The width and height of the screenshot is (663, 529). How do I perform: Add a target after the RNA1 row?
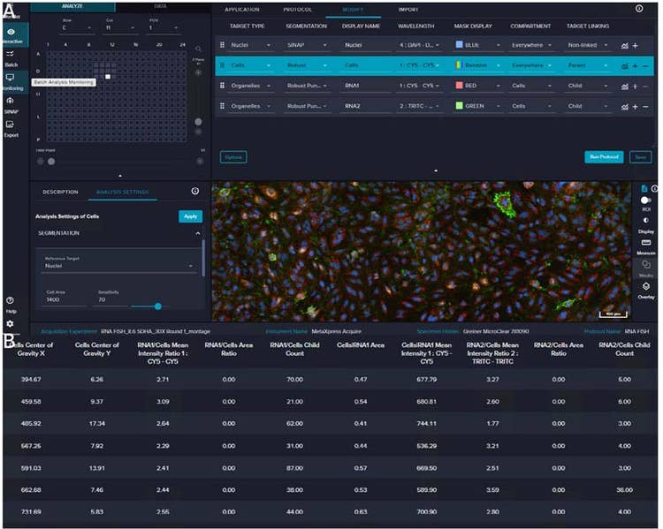click(635, 87)
